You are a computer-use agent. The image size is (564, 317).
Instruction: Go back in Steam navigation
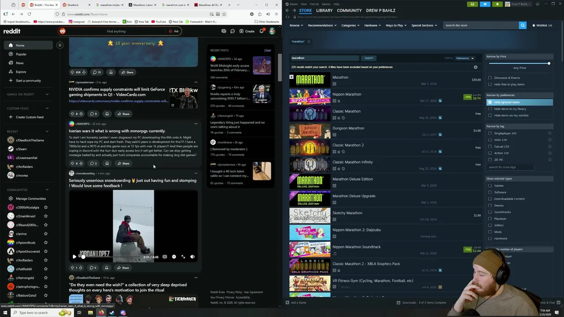(x=287, y=10)
